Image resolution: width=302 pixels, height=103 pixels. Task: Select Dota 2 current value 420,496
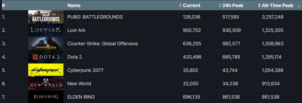tap(192, 57)
